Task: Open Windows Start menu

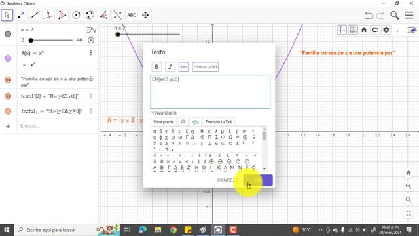Action: click(7, 230)
